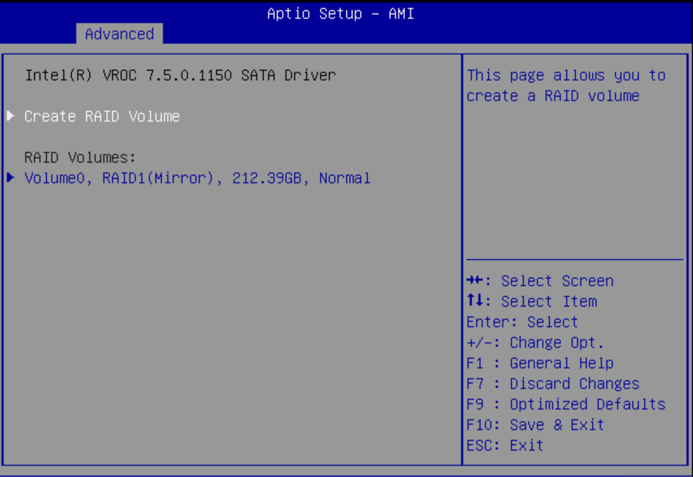This screenshot has width=693, height=477.
Task: Expand the Create RAID Volume item
Action: 102,116
